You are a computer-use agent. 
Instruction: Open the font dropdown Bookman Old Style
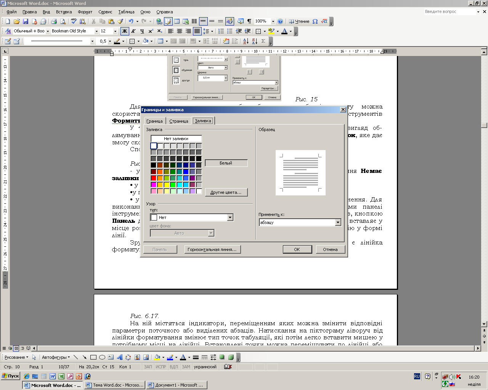click(x=96, y=31)
